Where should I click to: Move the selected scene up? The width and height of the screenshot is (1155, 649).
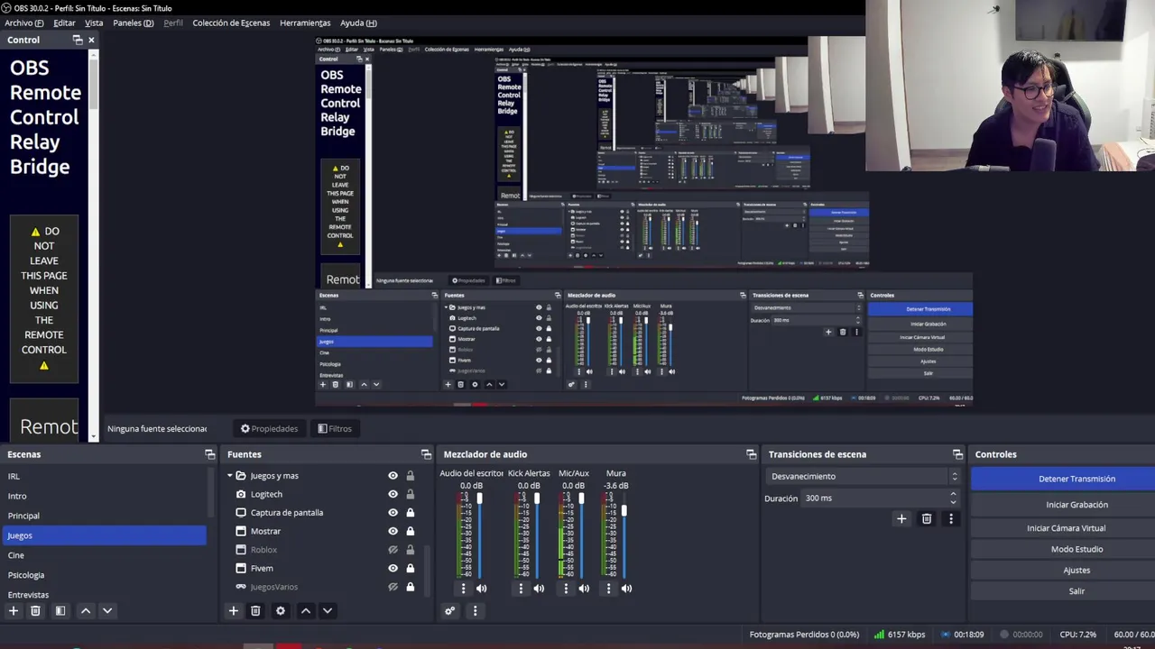pos(86,611)
